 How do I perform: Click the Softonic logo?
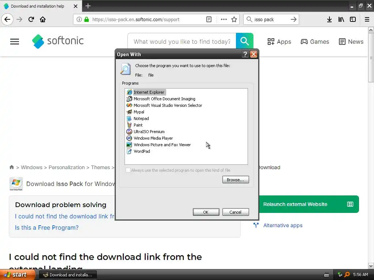pos(58,42)
